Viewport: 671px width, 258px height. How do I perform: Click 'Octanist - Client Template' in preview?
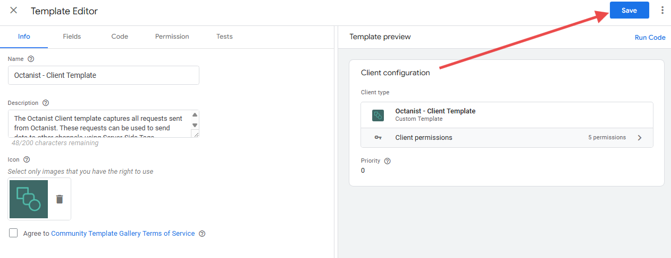435,111
